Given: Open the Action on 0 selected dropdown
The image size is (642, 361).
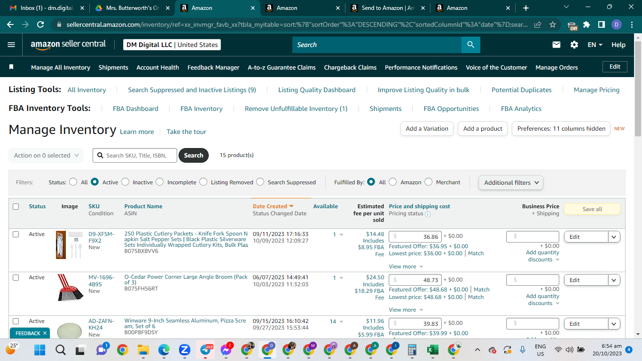Looking at the screenshot, I should coord(46,156).
